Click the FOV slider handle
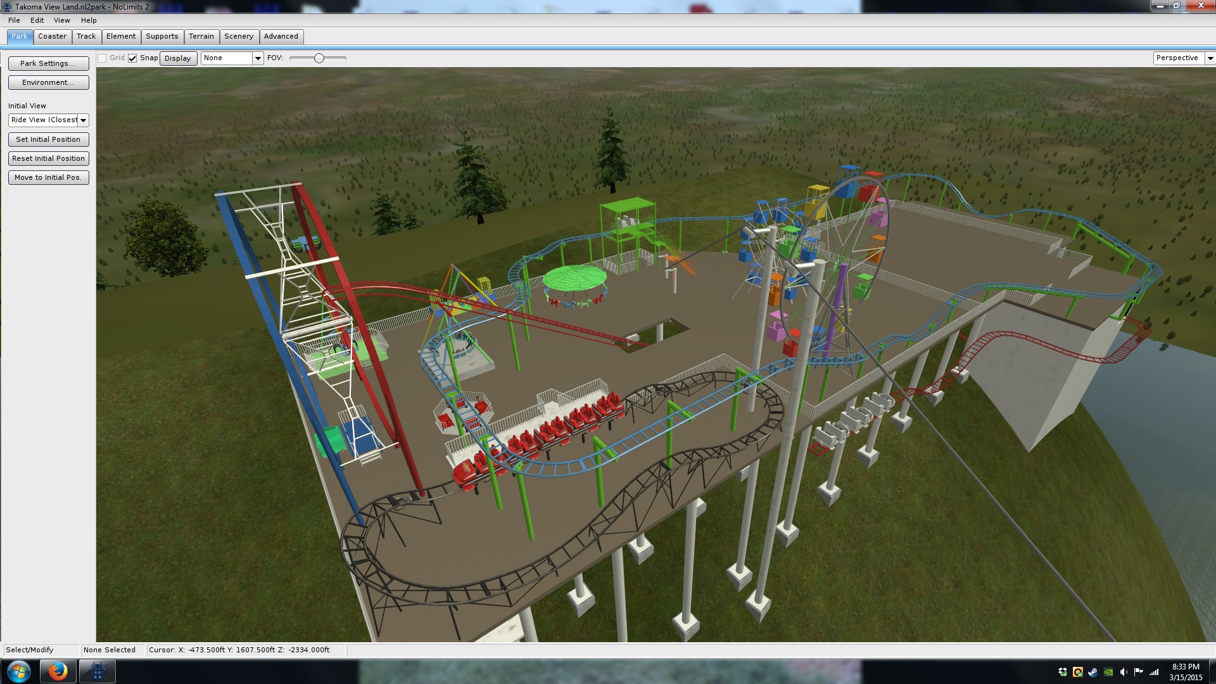Viewport: 1216px width, 684px height. point(319,58)
